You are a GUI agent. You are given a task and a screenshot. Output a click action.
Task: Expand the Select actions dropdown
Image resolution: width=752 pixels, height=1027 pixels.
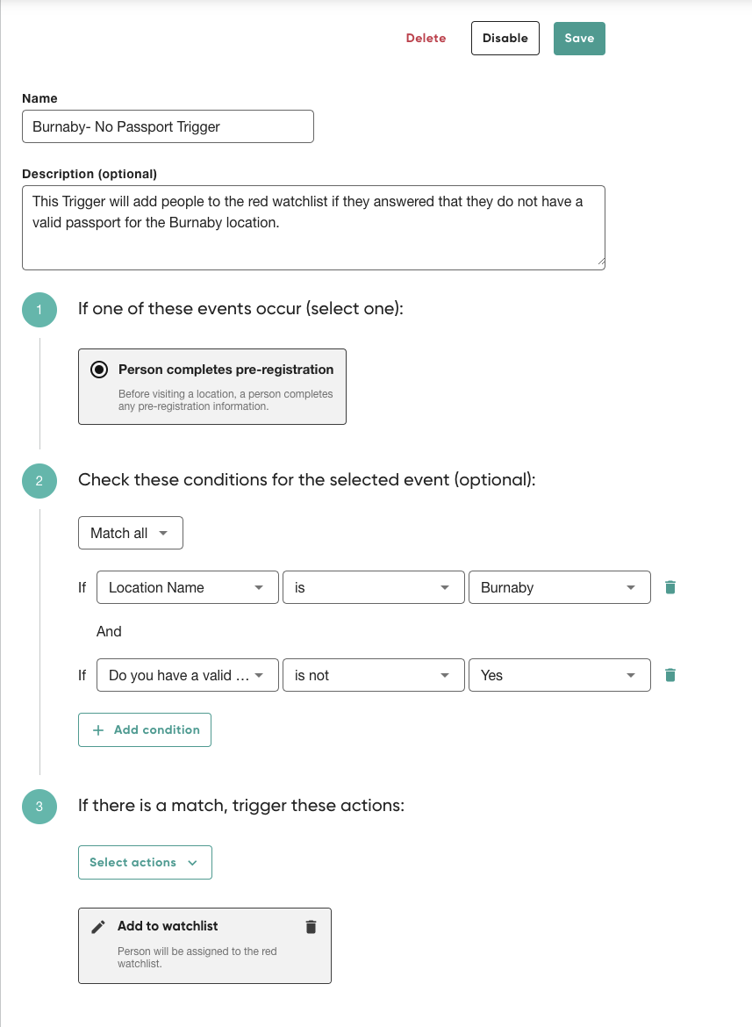[145, 862]
